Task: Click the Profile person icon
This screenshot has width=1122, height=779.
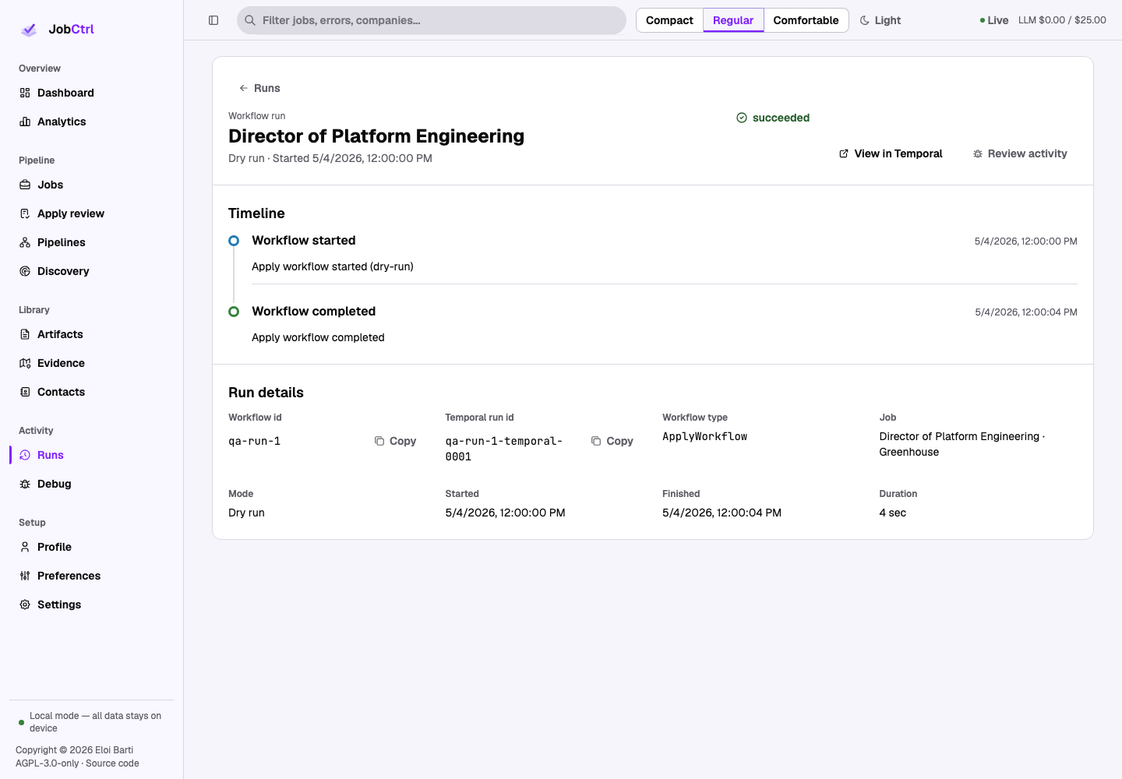Action: coord(25,547)
